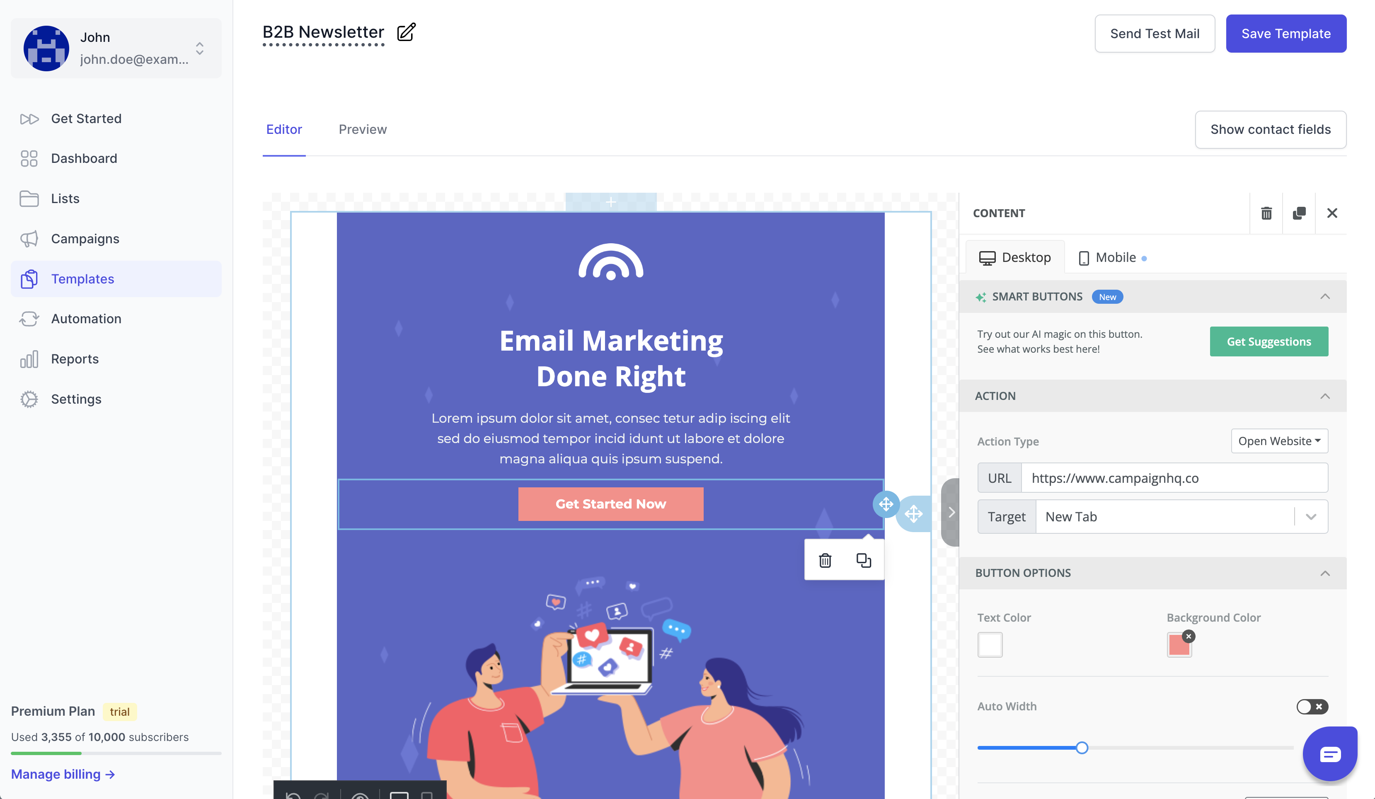Click the delete block icon
The height and width of the screenshot is (799, 1375).
824,560
